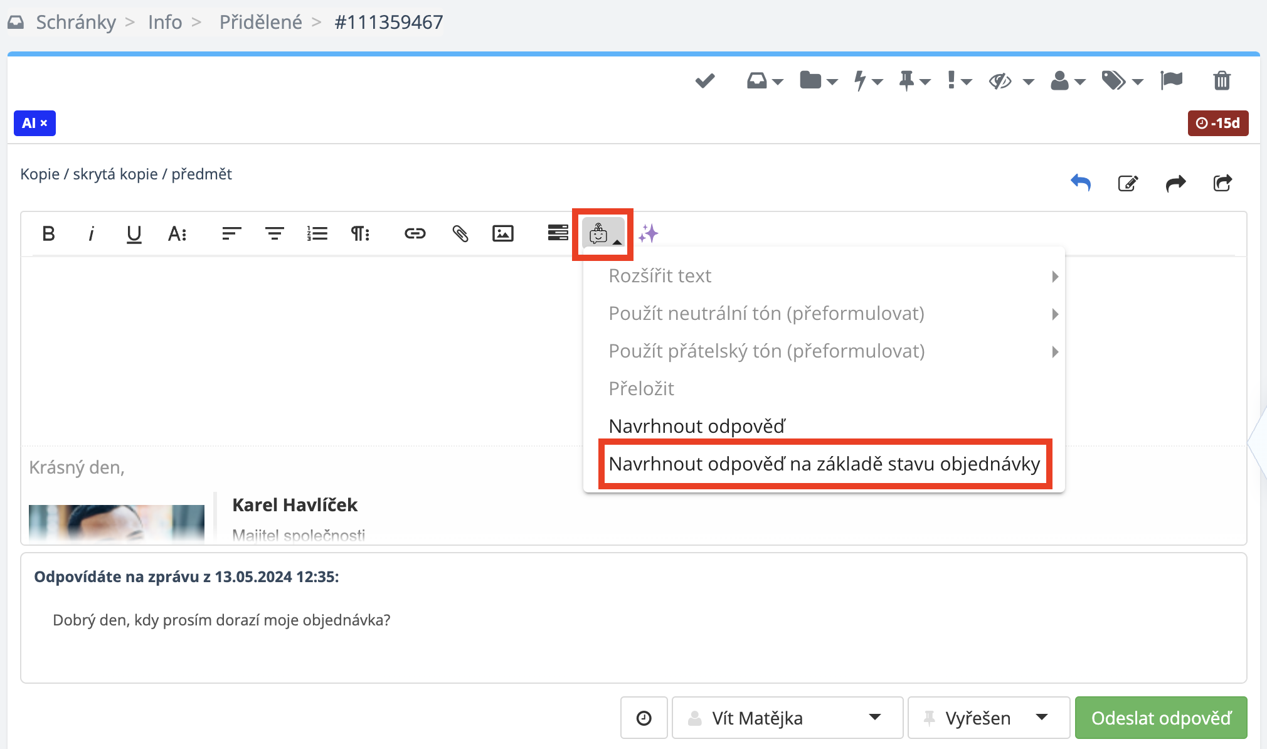This screenshot has width=1267, height=749.
Task: Remove the AI tag label
Action: point(44,123)
